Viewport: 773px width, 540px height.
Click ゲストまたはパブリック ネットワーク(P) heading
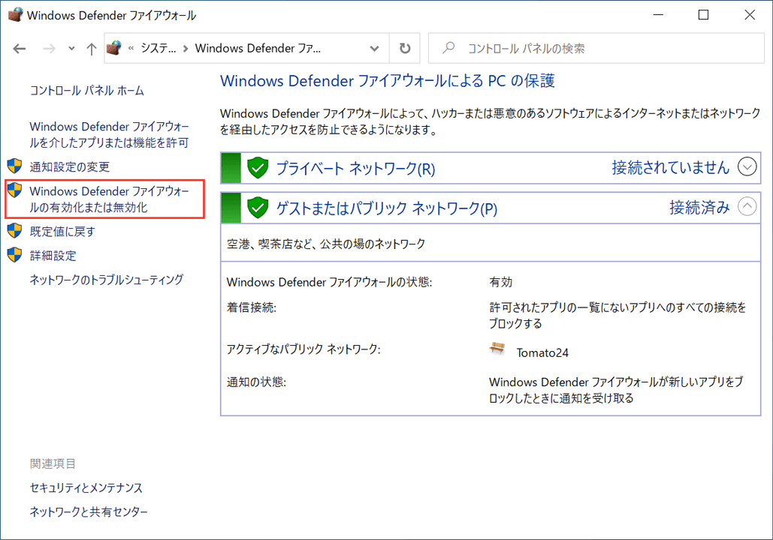386,208
